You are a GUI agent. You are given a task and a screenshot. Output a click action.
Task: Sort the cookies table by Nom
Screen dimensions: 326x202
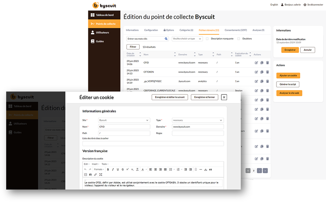pyautogui.click(x=175, y=54)
